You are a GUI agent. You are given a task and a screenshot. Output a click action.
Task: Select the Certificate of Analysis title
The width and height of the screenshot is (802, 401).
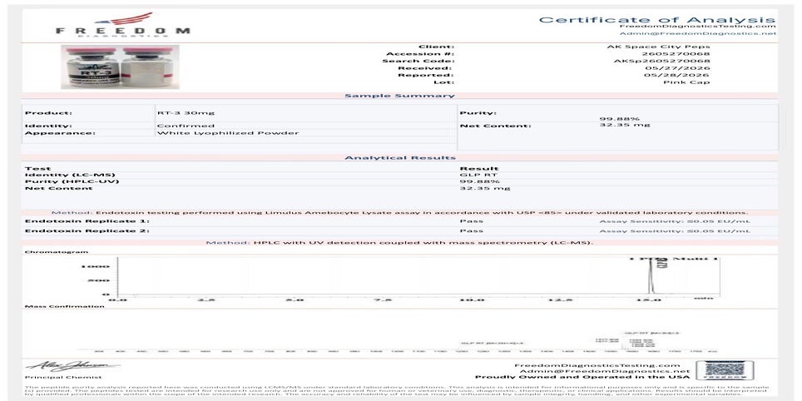pyautogui.click(x=657, y=20)
